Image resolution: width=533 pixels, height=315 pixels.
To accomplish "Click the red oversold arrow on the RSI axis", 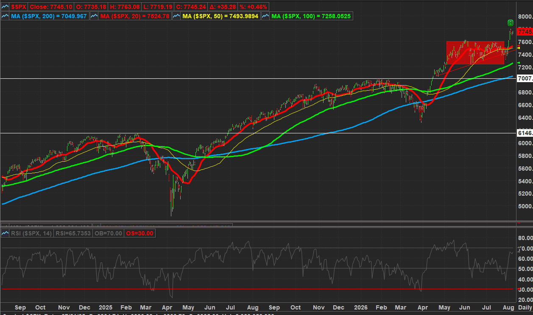I will coord(519,289).
